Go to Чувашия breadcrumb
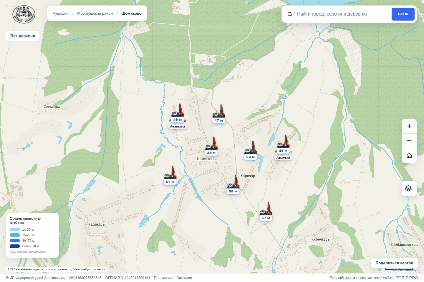 pos(61,14)
